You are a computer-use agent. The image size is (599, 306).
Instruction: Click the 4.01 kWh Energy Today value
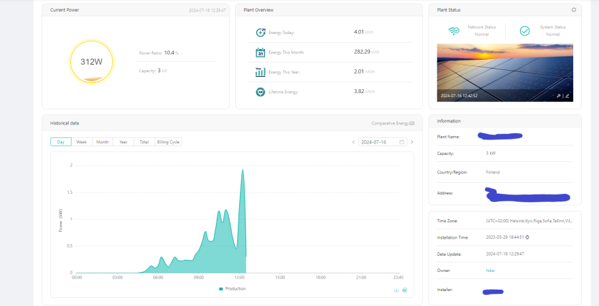tap(363, 33)
